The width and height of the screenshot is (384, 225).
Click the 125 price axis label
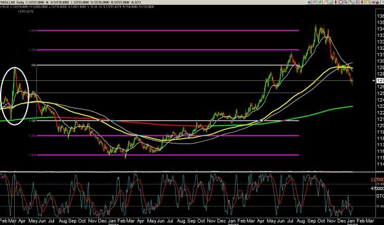click(x=380, y=93)
